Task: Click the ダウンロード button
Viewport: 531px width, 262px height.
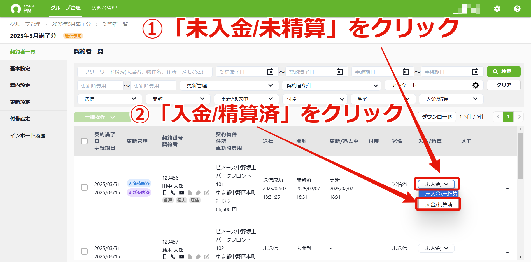Action: coord(437,117)
